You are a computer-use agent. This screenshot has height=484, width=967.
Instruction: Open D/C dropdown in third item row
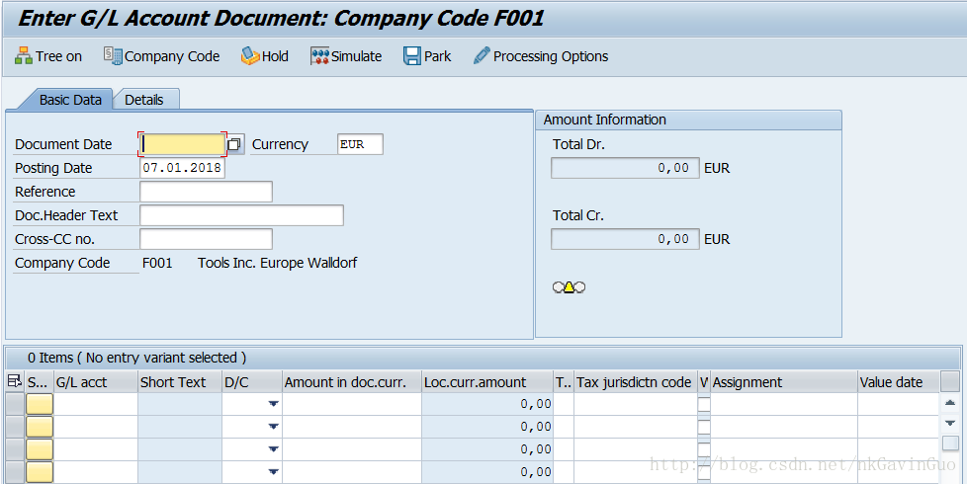[273, 449]
